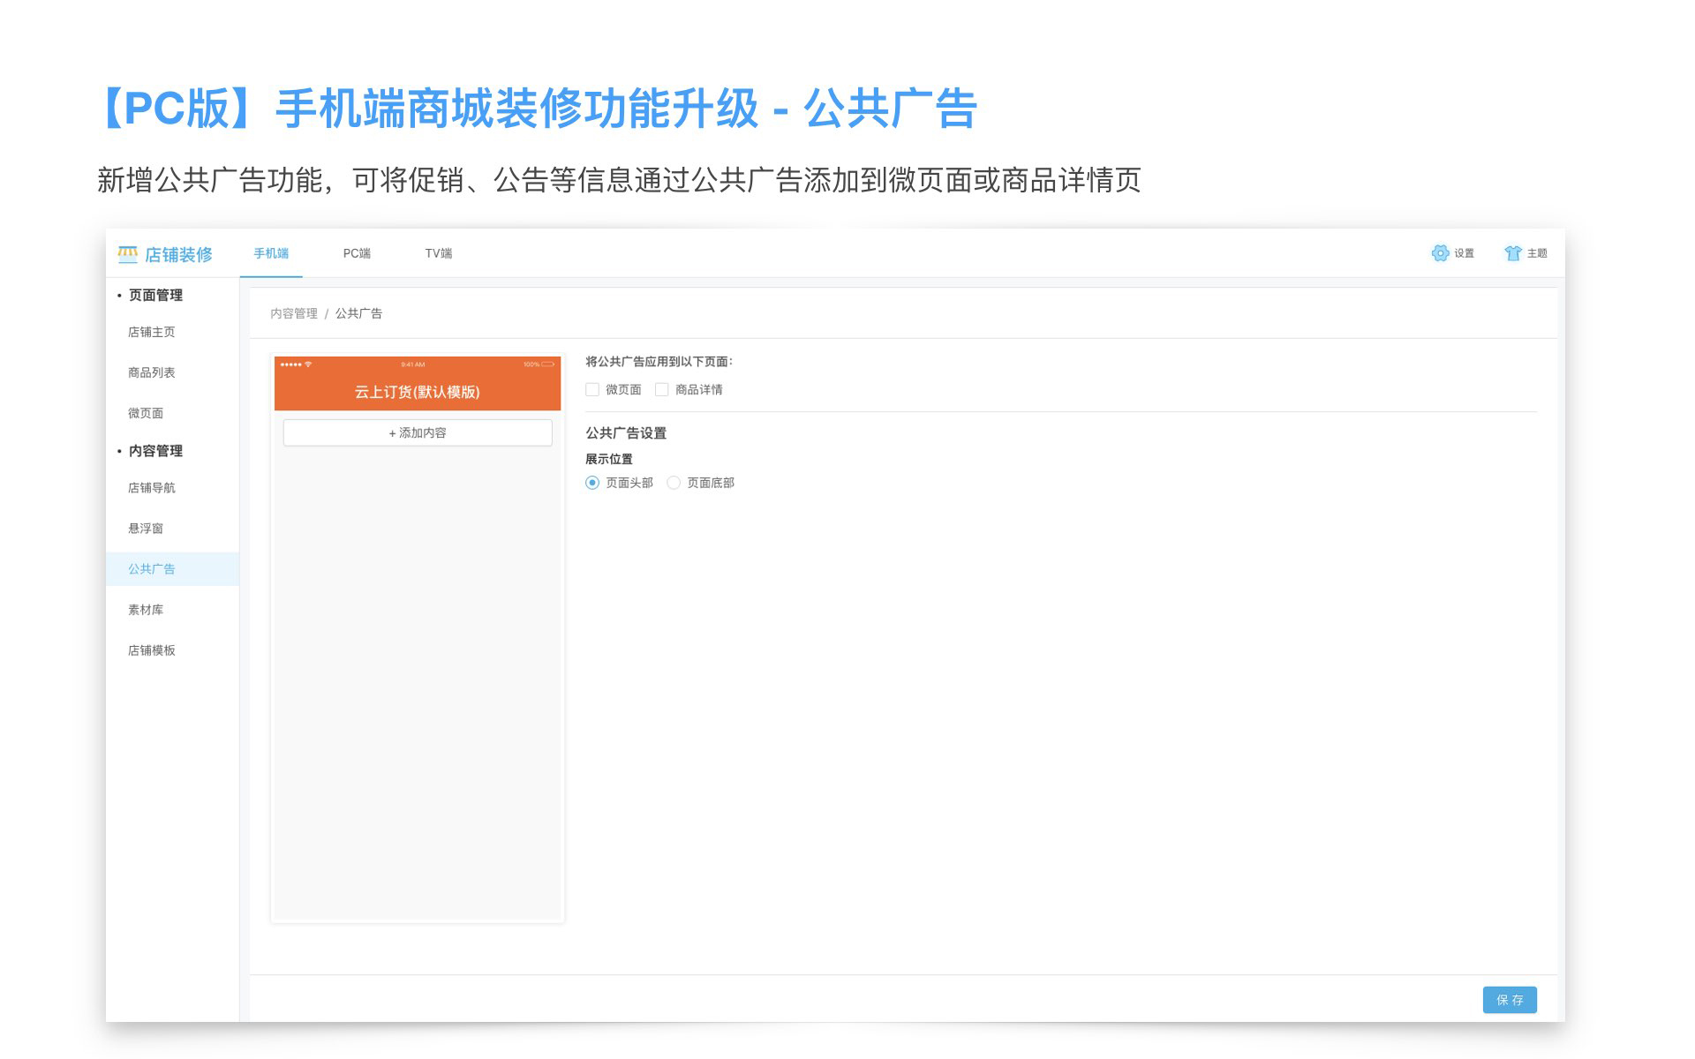Choose the 页面底部 radio button
The width and height of the screenshot is (1695, 1059).
click(x=674, y=483)
